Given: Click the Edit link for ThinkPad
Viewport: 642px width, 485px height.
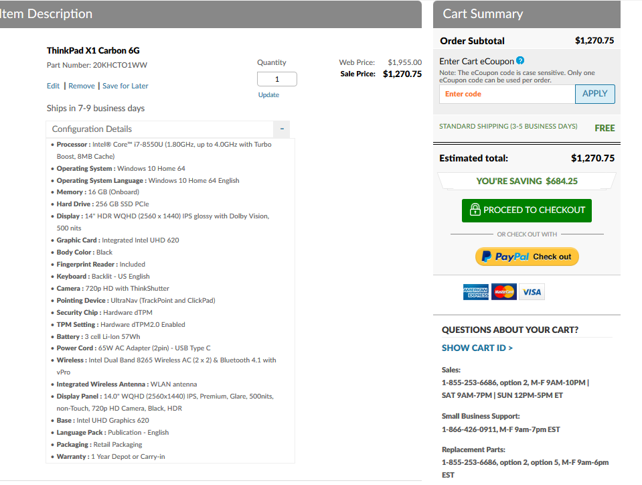Looking at the screenshot, I should [x=54, y=86].
